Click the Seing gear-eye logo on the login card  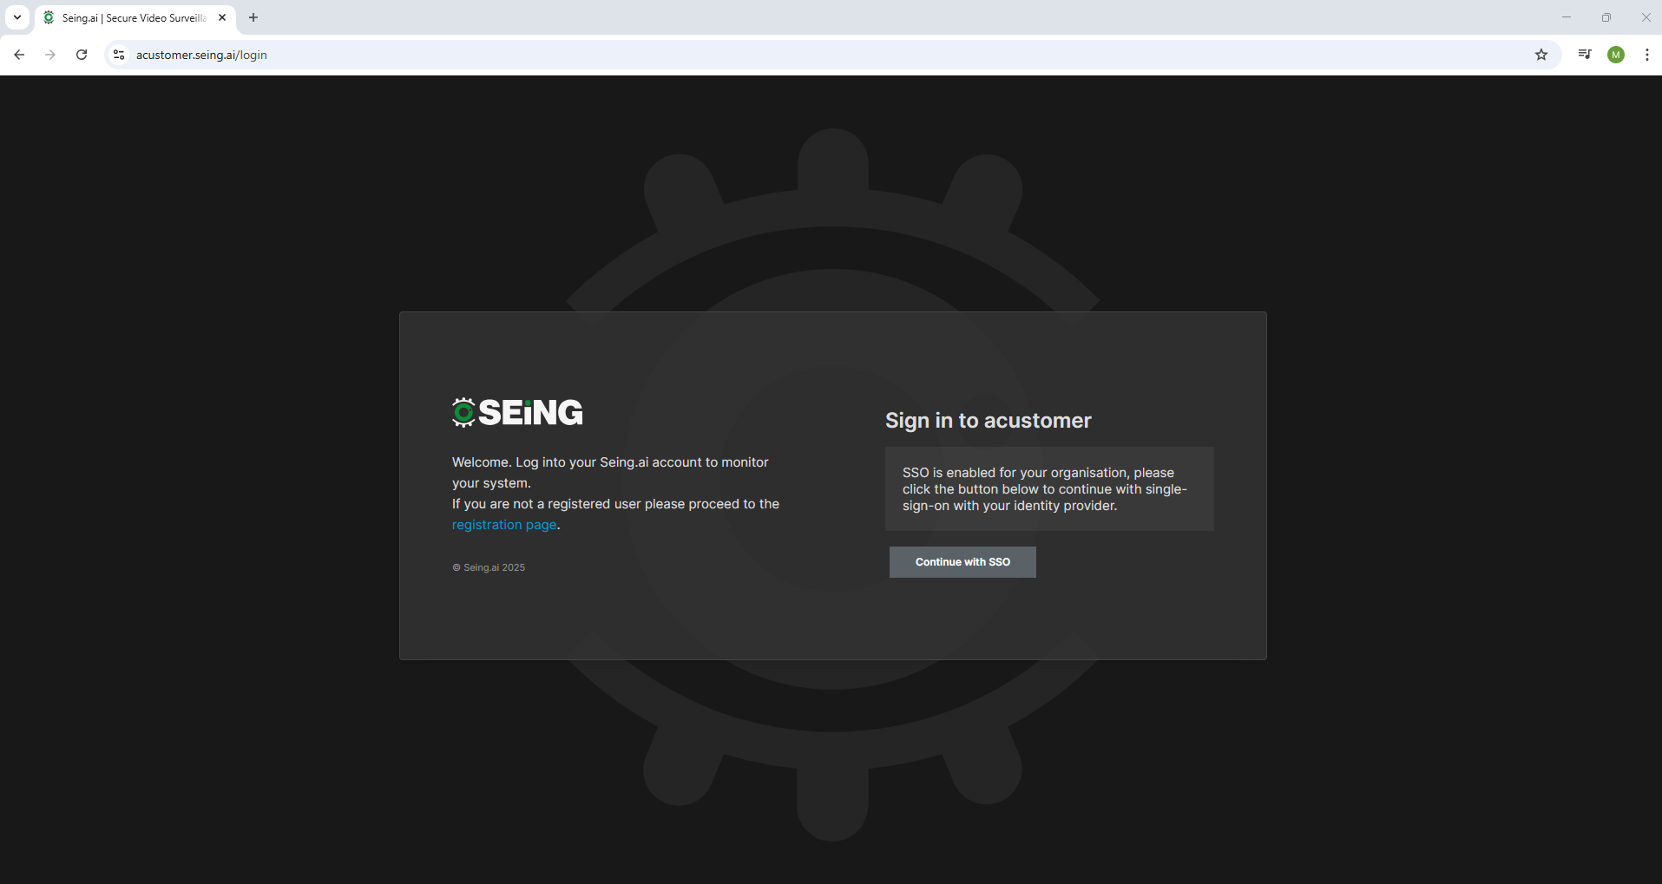coord(463,412)
